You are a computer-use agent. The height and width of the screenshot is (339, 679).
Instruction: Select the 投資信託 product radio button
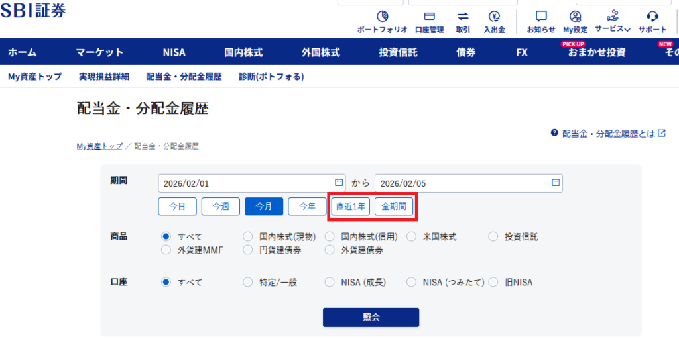pos(493,236)
